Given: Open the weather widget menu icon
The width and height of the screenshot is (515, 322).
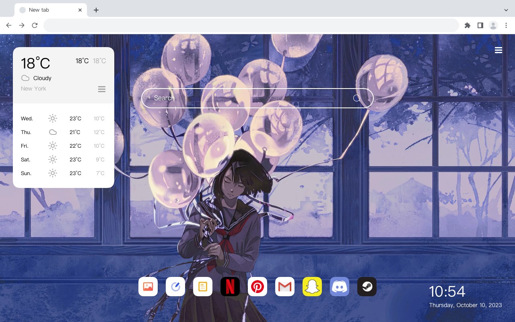Looking at the screenshot, I should click(x=102, y=89).
